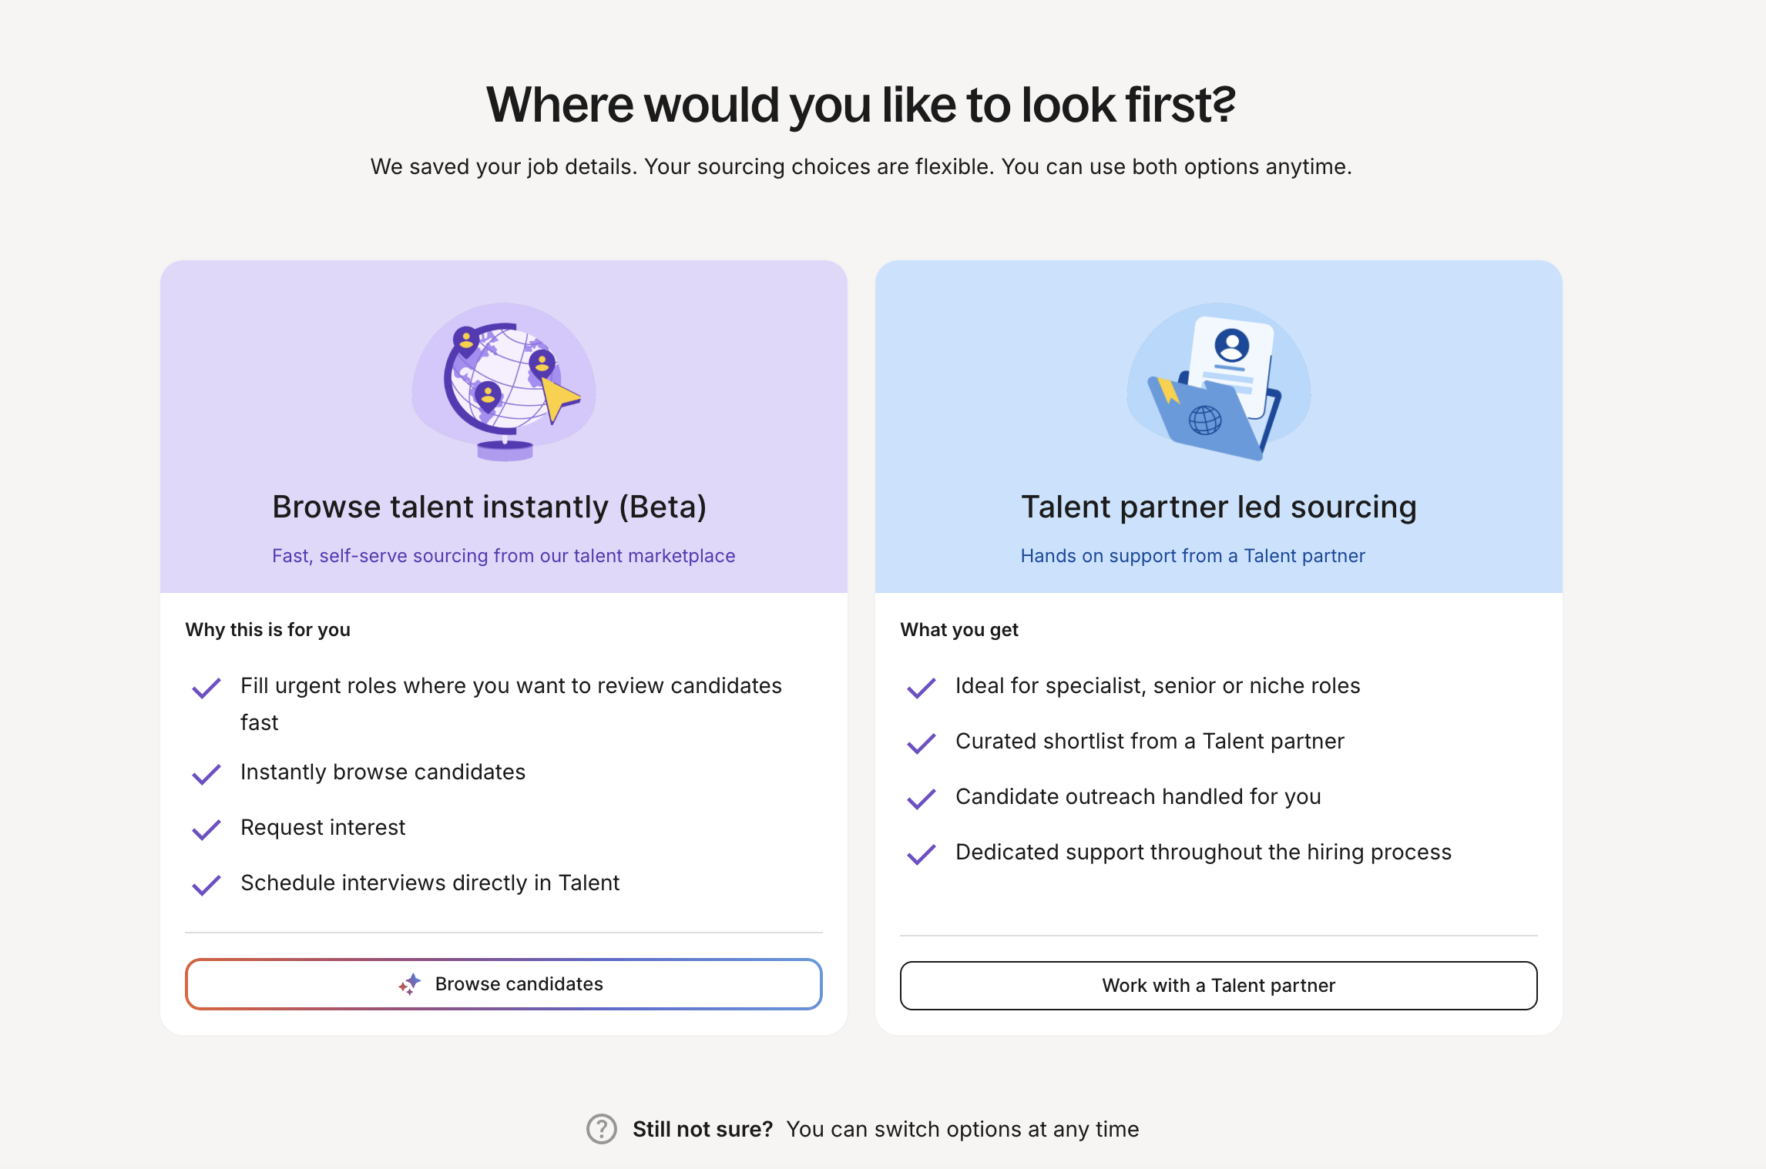Viewport: 1766px width, 1169px height.
Task: Click the 'Still not sure?' text
Action: [x=702, y=1129]
